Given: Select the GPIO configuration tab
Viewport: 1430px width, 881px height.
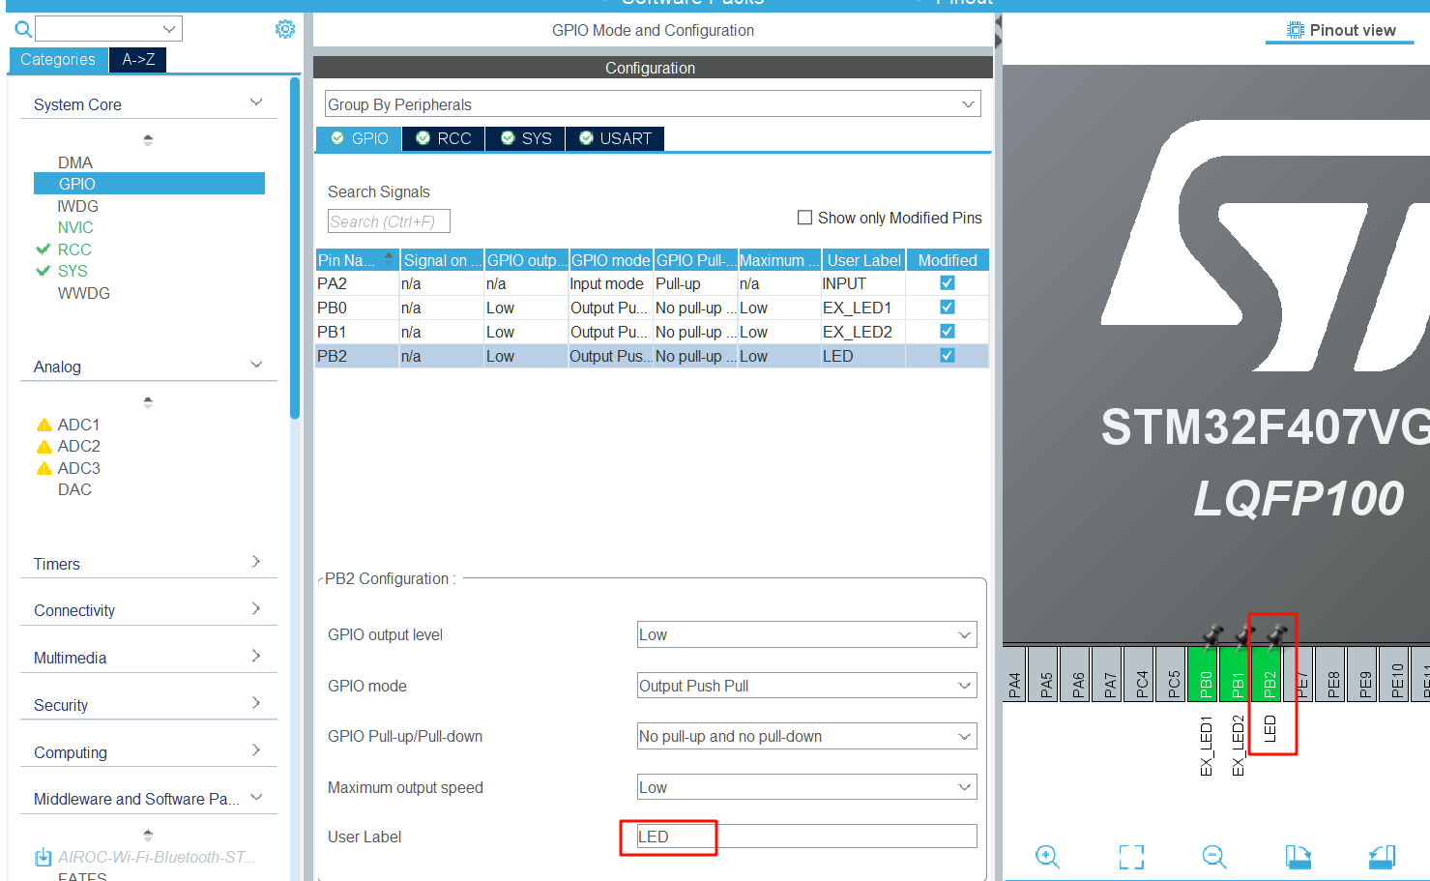Looking at the screenshot, I should point(359,139).
